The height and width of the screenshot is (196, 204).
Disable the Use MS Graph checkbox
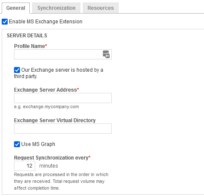[x=17, y=144]
